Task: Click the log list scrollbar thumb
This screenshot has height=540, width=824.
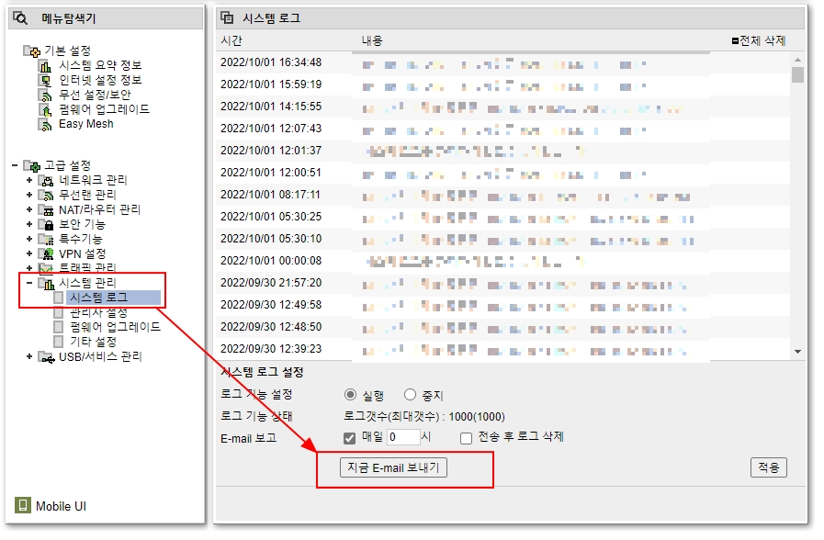Action: point(797,74)
